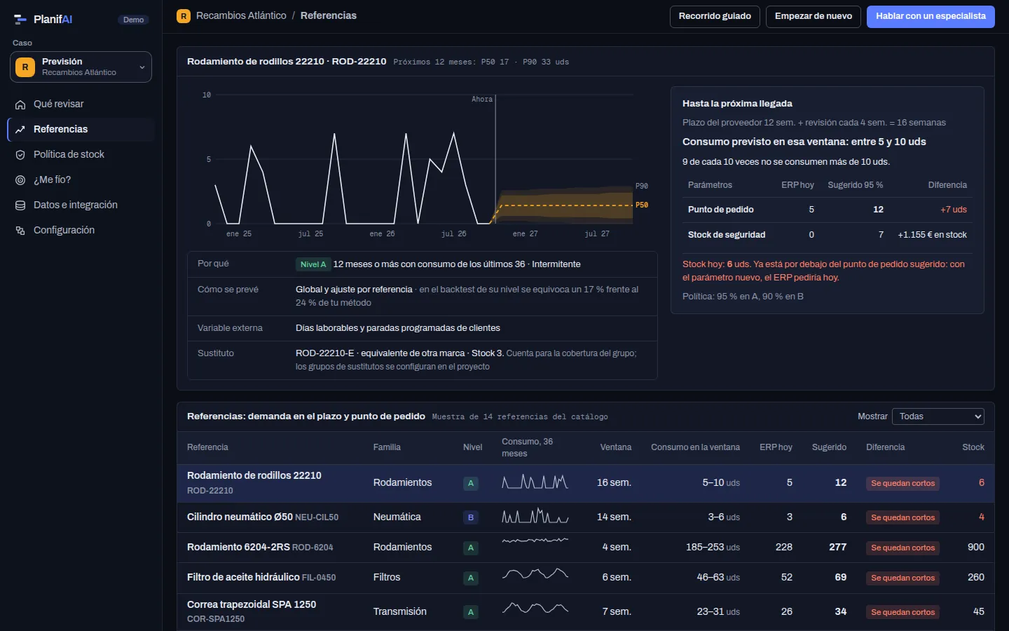Click the P50 label on the forecast chart
This screenshot has width=1009, height=631.
tap(642, 205)
